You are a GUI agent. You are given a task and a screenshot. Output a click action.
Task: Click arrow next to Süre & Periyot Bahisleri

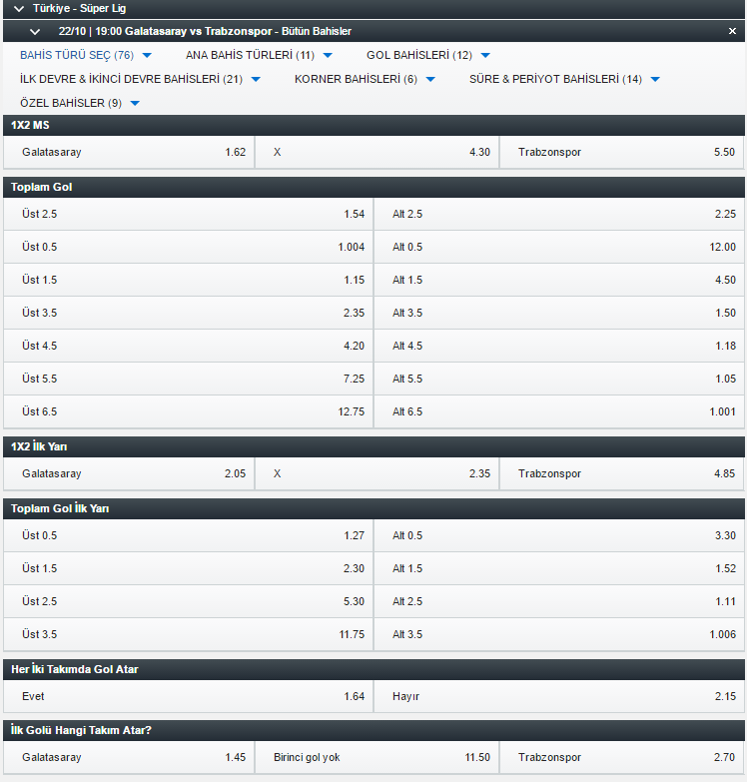[655, 79]
